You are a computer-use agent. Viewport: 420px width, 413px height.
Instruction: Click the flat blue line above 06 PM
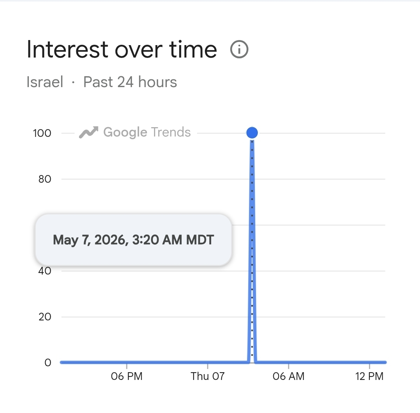pyautogui.click(x=127, y=362)
